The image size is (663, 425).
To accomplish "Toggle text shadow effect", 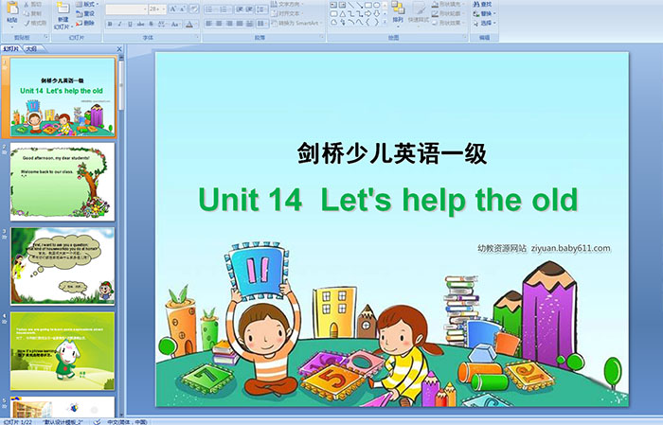I will 151,24.
